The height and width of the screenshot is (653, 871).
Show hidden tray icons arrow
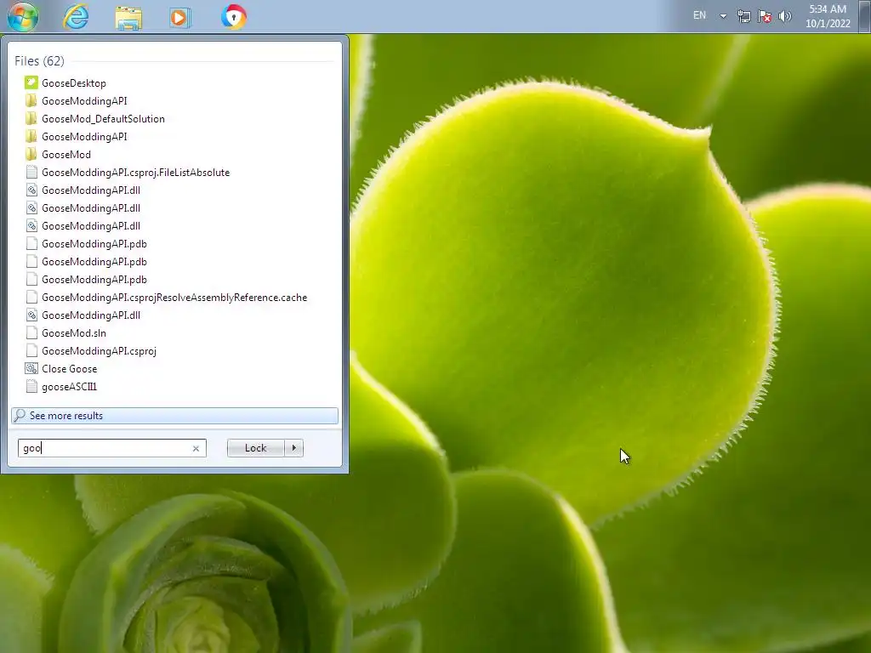(x=723, y=16)
